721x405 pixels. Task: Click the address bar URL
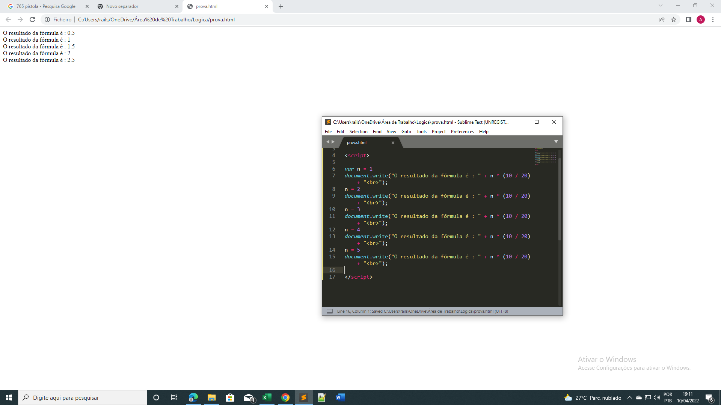tap(156, 19)
